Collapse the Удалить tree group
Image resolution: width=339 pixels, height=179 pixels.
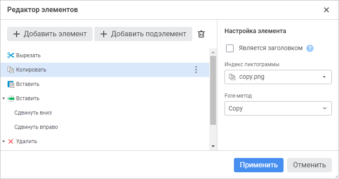click(4, 141)
